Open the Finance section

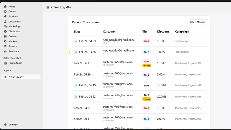(13, 46)
